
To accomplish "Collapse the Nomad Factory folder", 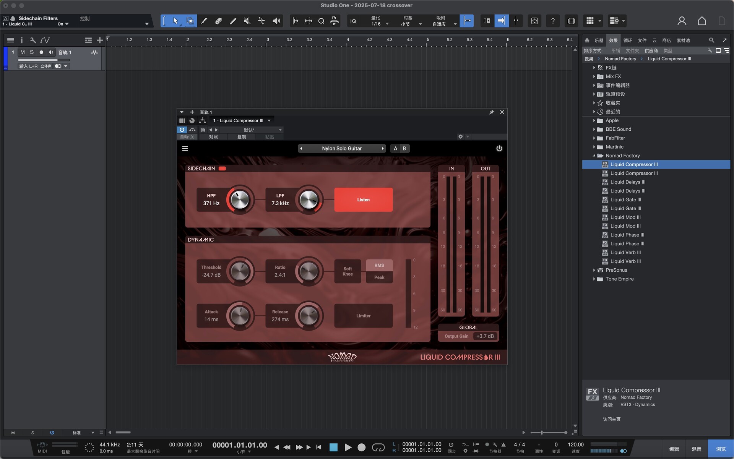I will coord(594,156).
